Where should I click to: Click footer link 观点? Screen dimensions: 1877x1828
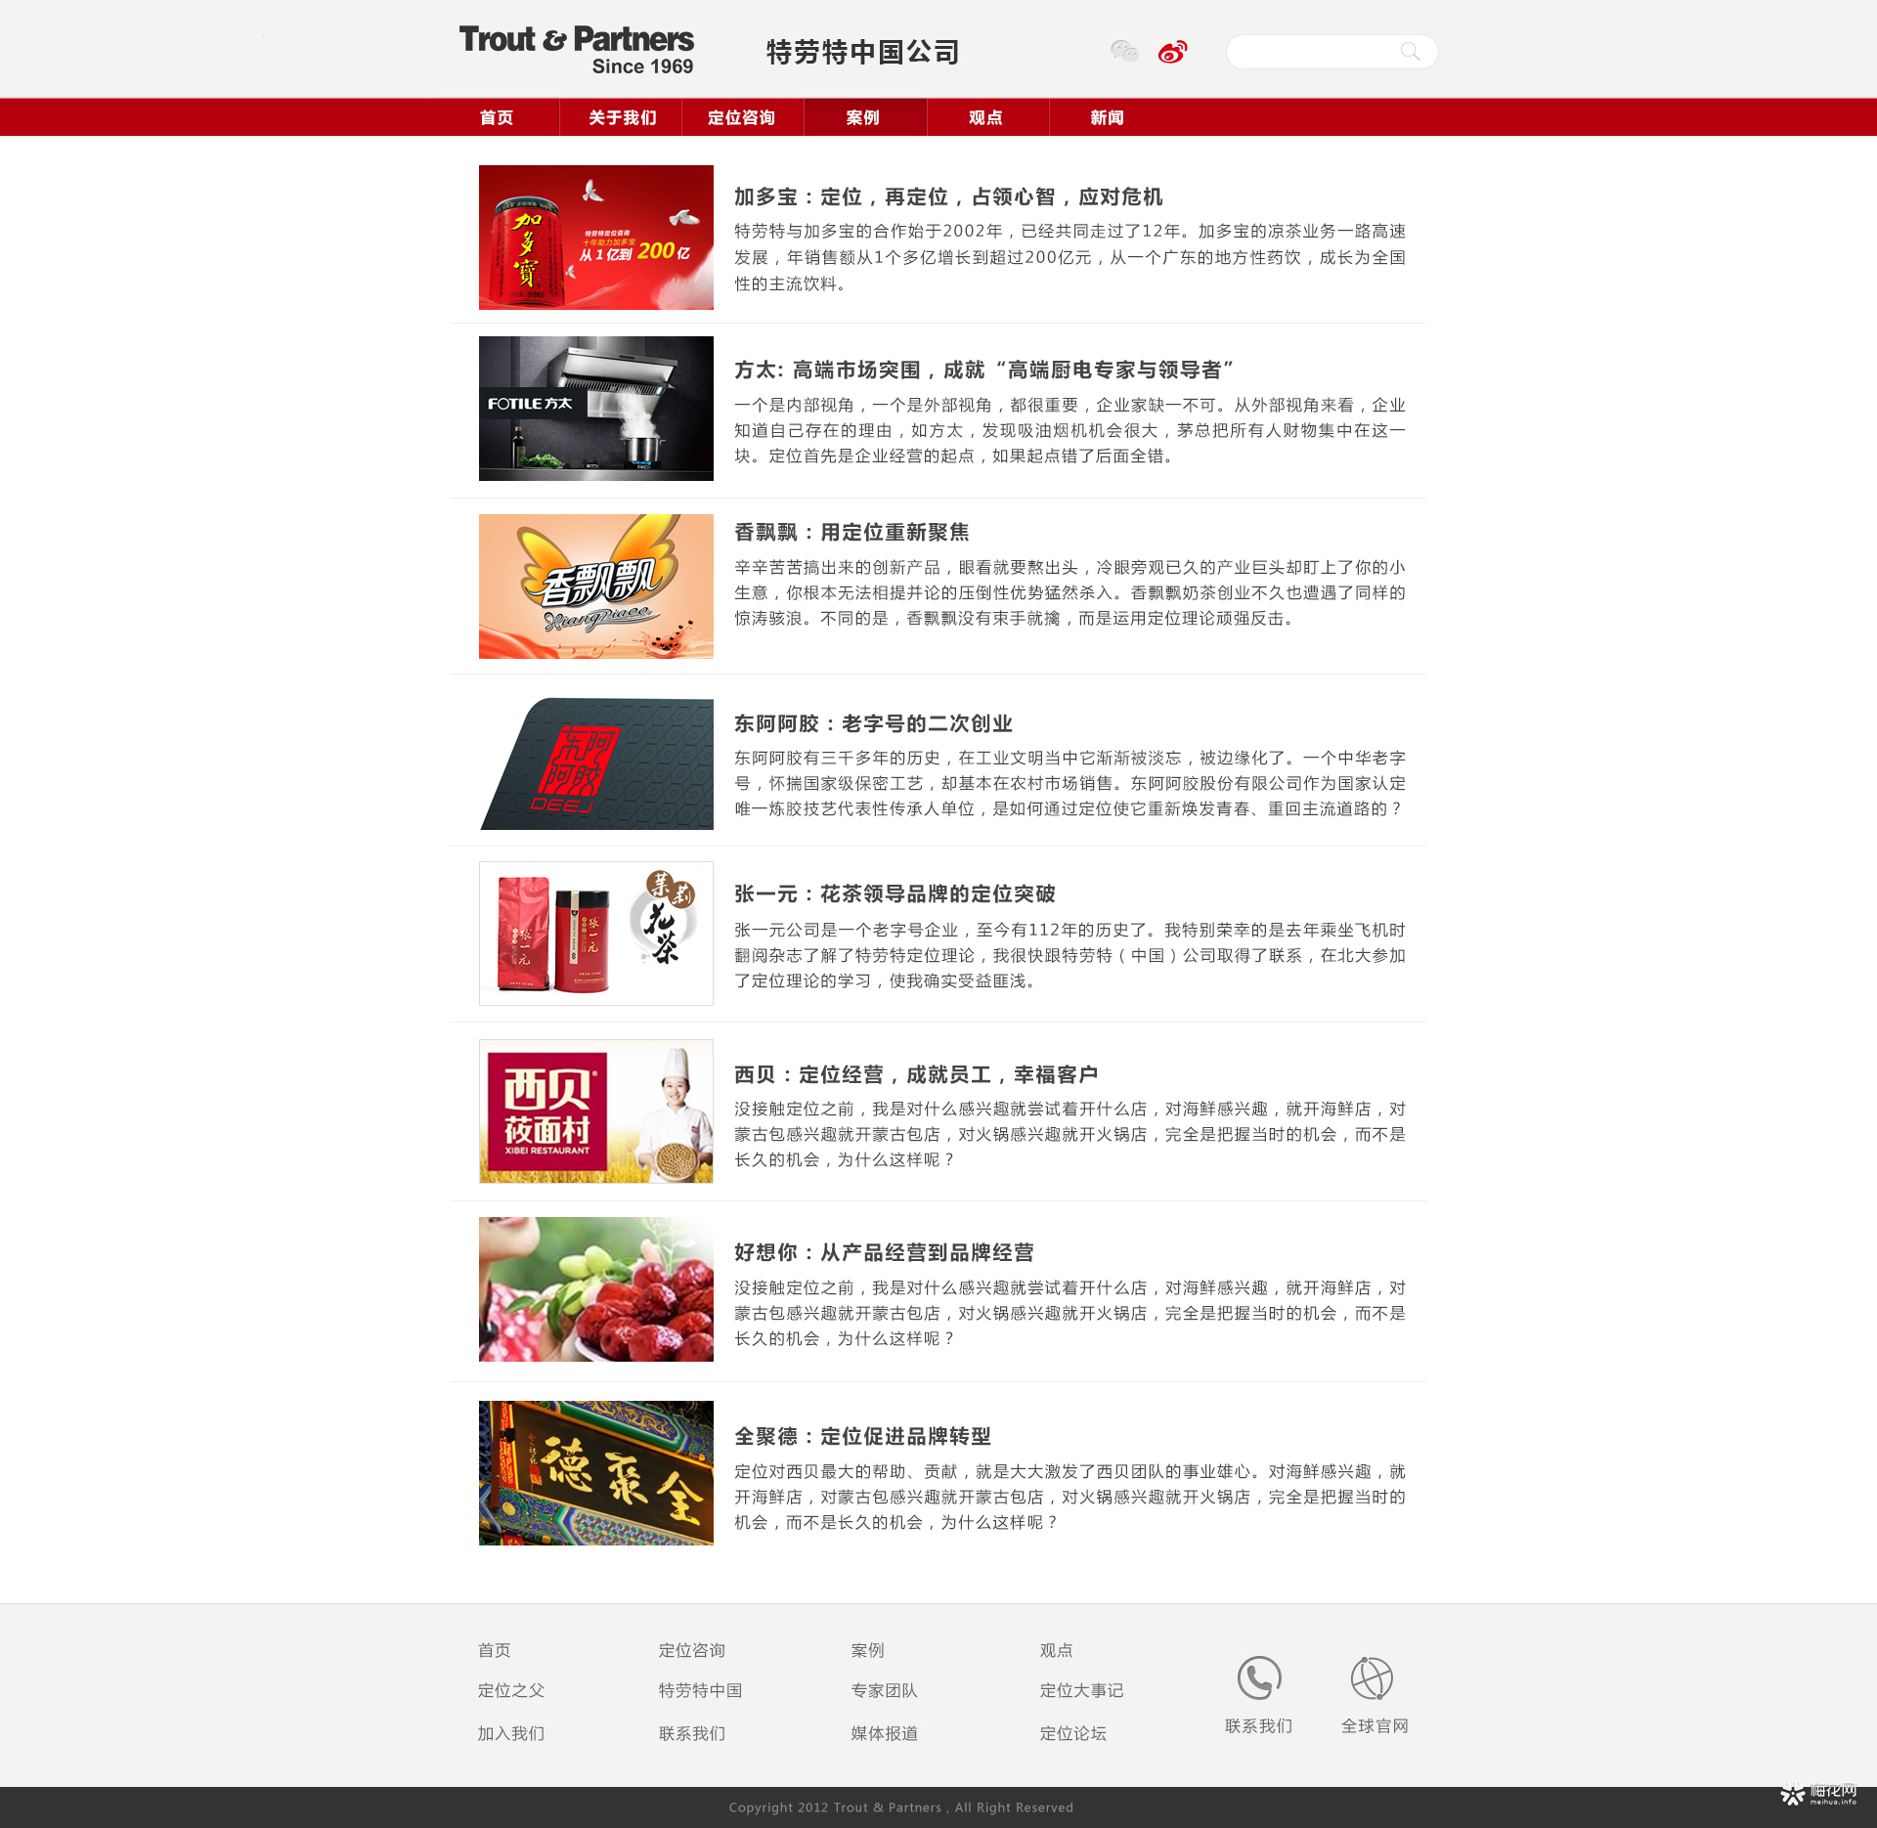coord(1056,1650)
